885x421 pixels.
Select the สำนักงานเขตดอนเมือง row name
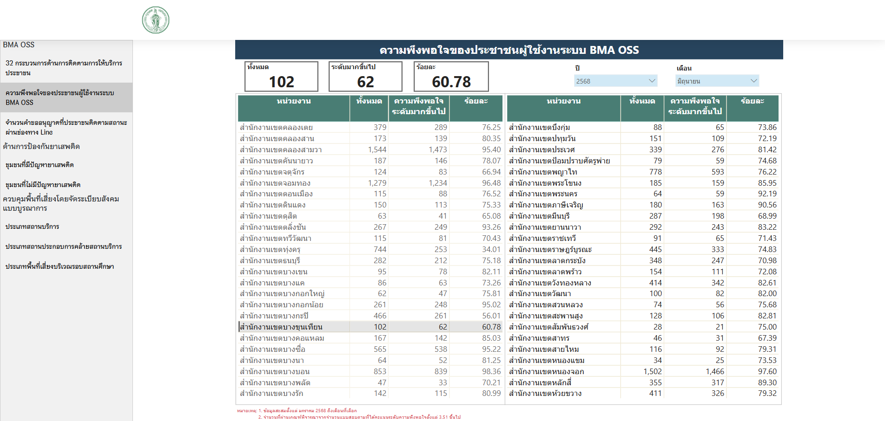coord(276,194)
